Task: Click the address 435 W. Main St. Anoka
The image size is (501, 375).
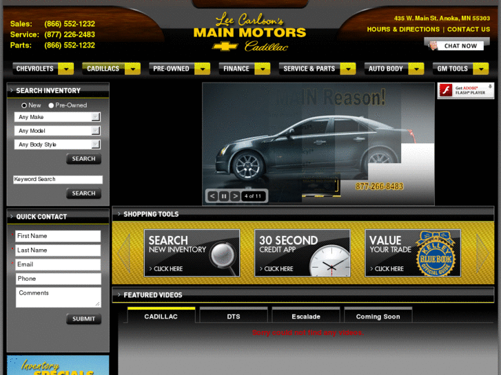Action: tap(442, 18)
